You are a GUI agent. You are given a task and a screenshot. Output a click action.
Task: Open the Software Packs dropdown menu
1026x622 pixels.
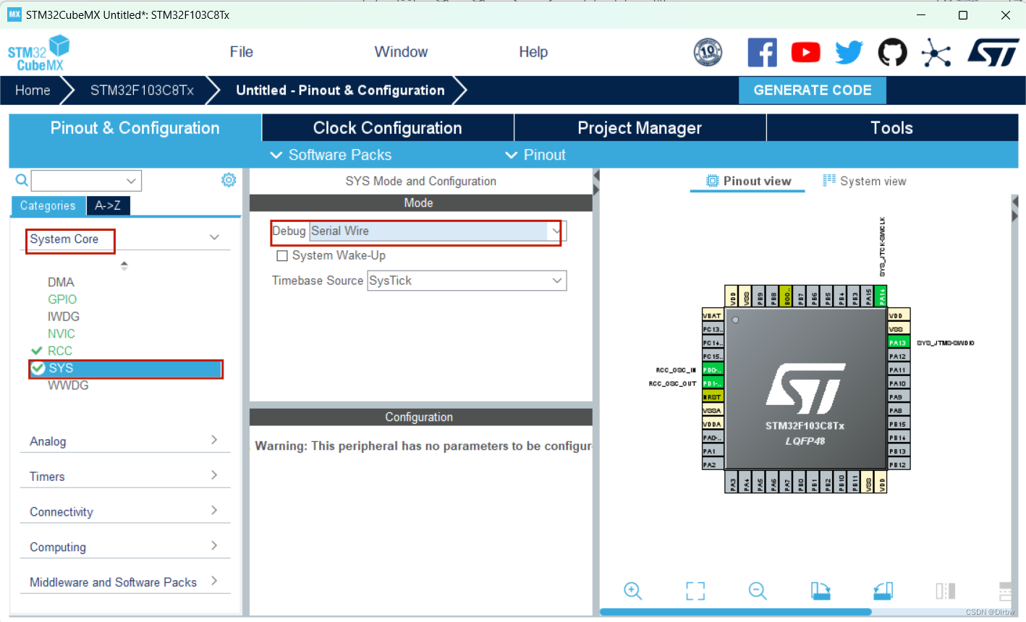[x=331, y=155]
